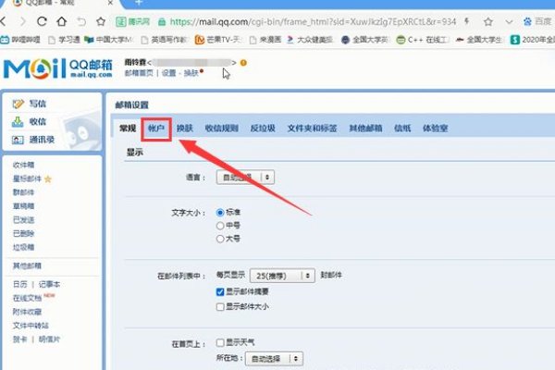Select 标准 text size radio
This screenshot has width=555, height=370.
point(220,213)
